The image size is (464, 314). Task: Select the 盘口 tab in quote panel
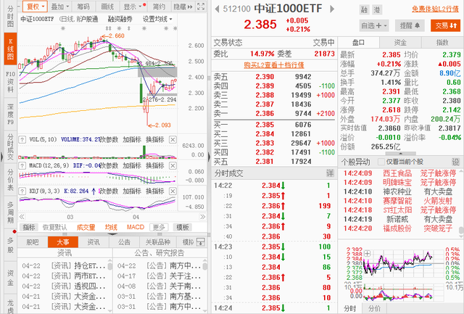click(358, 43)
